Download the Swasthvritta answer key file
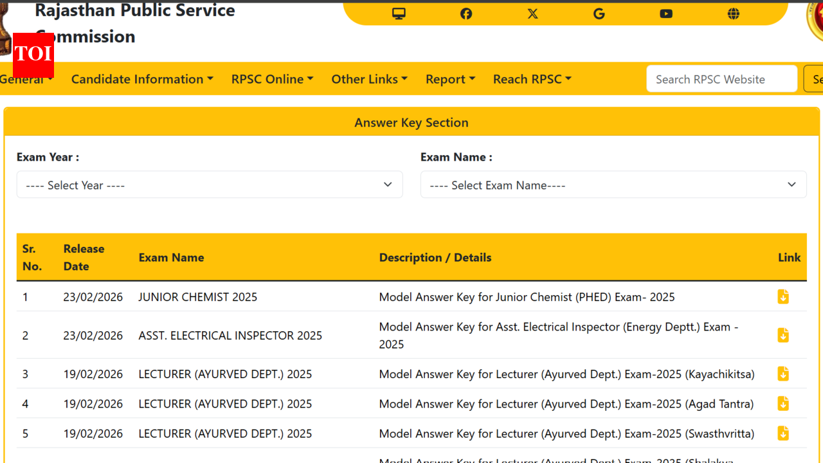This screenshot has height=463, width=823. point(782,433)
